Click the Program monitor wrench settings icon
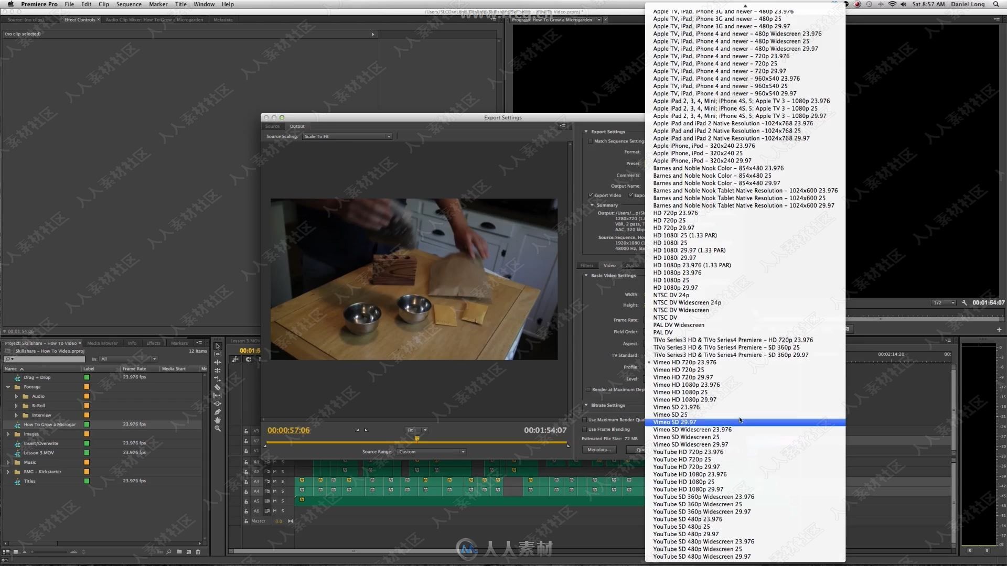 point(964,303)
